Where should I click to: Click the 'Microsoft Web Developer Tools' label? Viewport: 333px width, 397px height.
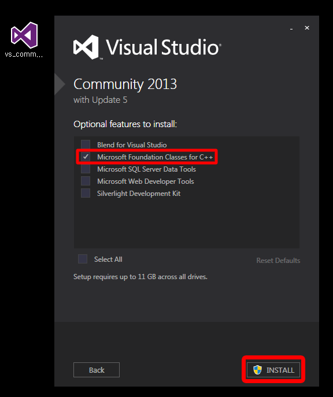click(x=146, y=181)
